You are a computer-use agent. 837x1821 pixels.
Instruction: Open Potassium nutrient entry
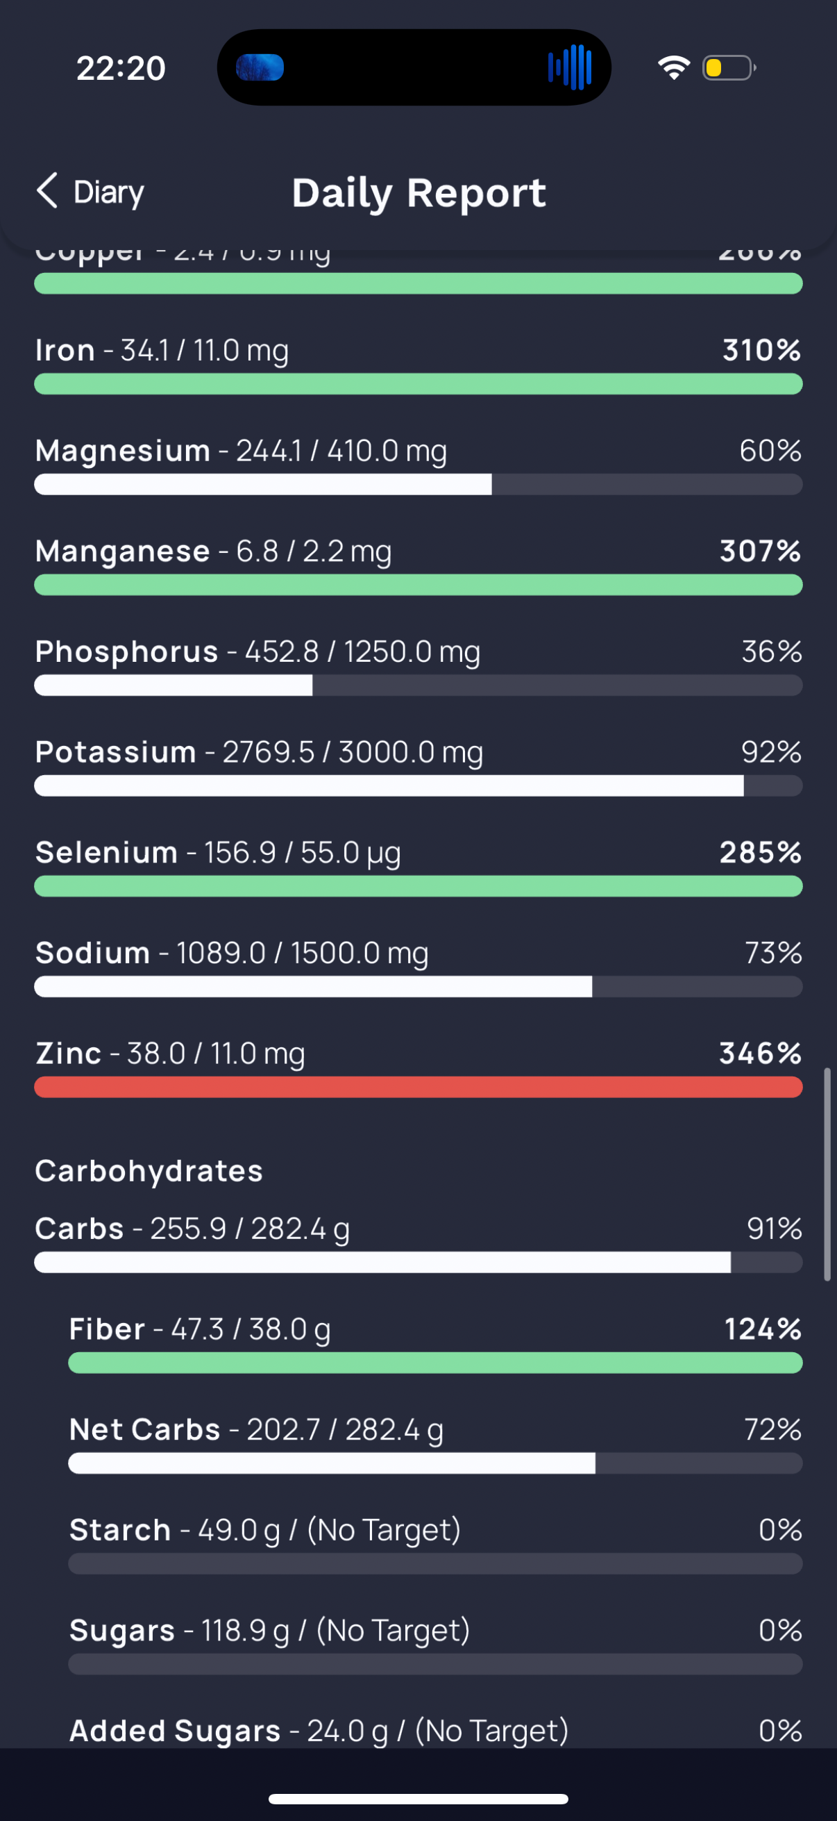click(418, 765)
